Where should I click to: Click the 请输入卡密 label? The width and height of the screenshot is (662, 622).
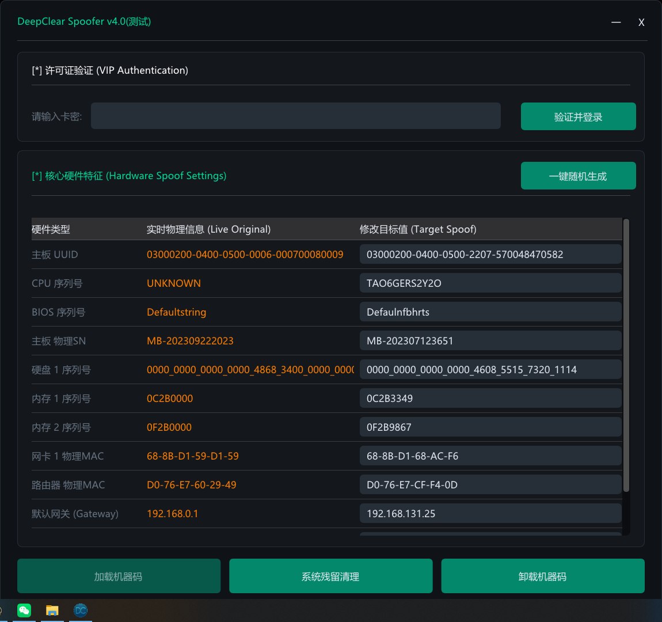(x=56, y=116)
